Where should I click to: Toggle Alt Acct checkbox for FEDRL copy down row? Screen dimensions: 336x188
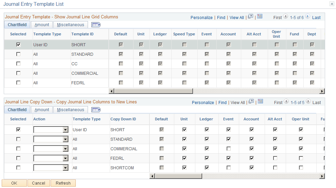pyautogui.click(x=275, y=158)
